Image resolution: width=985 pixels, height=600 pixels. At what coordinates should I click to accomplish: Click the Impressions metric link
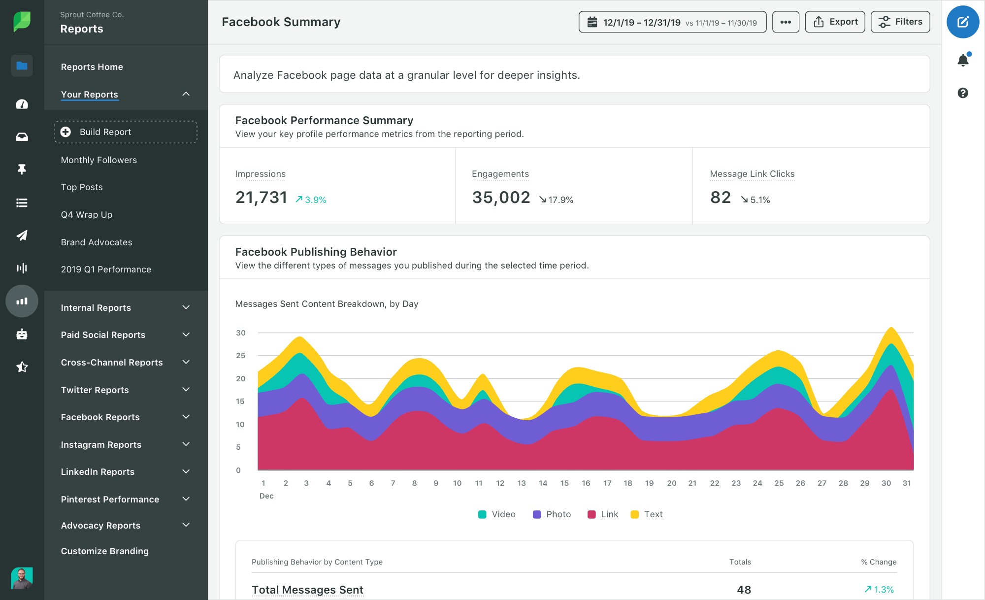pyautogui.click(x=261, y=174)
